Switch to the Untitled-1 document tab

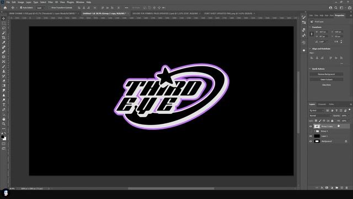coord(104,13)
